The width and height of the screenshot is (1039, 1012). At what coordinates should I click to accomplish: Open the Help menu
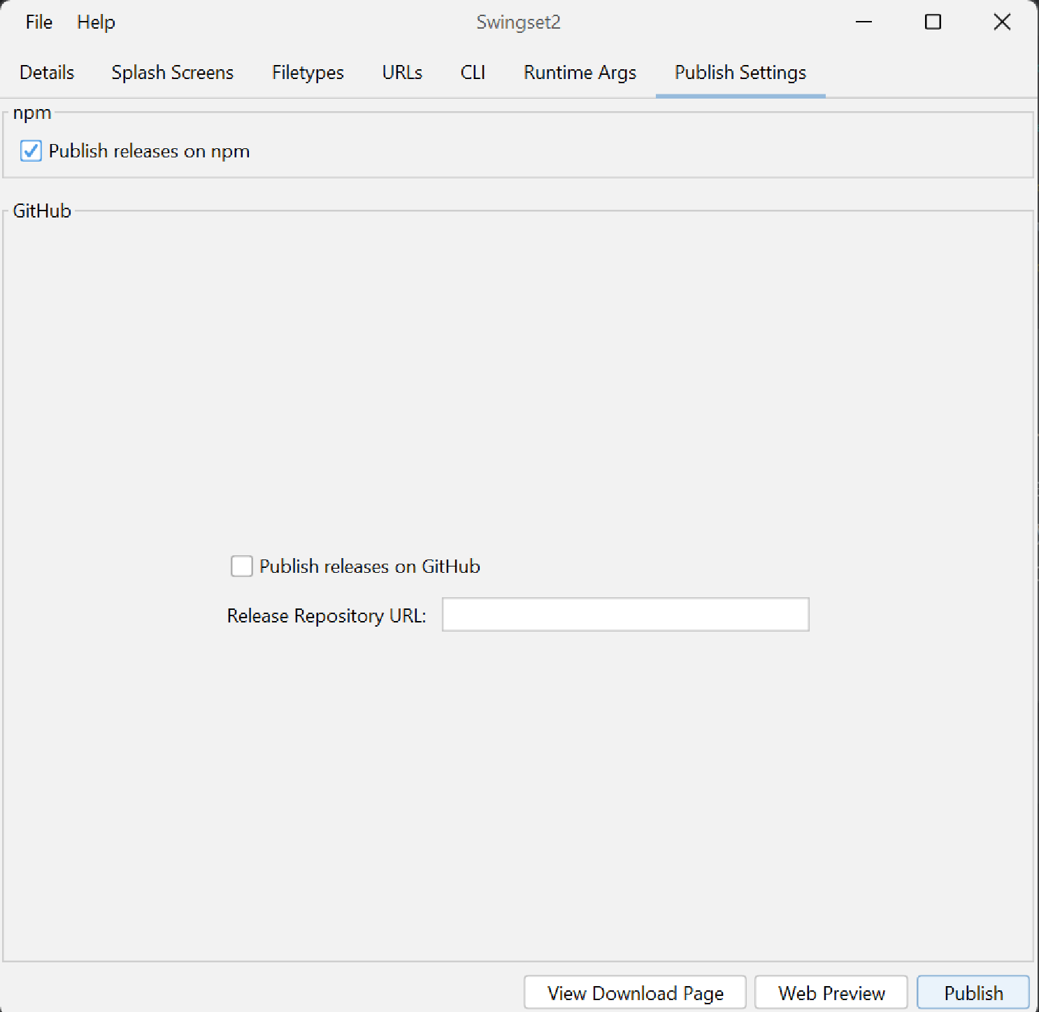95,22
